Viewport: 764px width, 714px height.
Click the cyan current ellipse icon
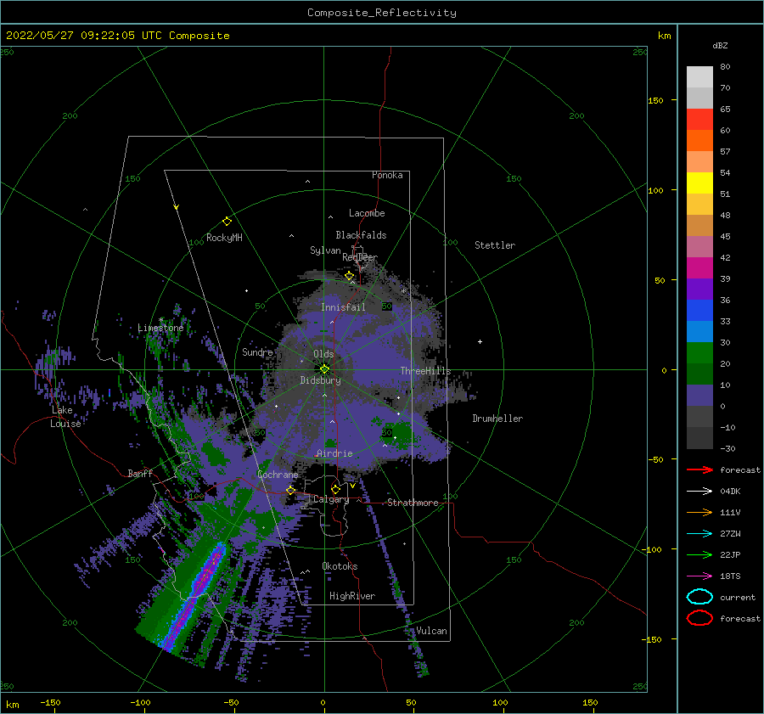click(699, 597)
